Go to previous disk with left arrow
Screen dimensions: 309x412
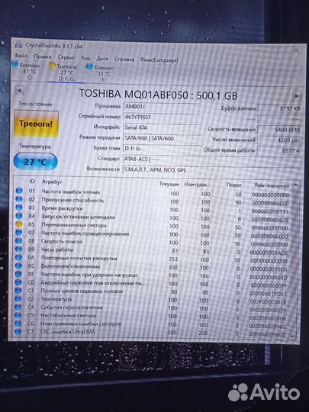[19, 91]
